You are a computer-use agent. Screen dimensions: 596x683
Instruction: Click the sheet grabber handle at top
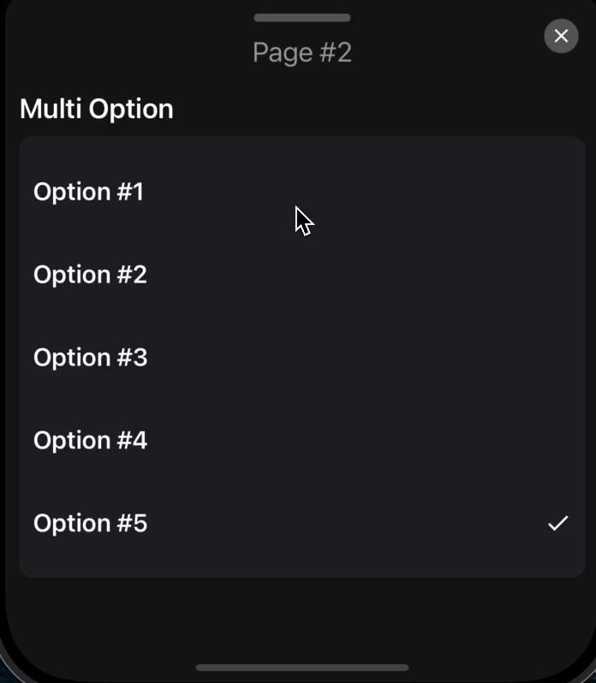click(302, 17)
